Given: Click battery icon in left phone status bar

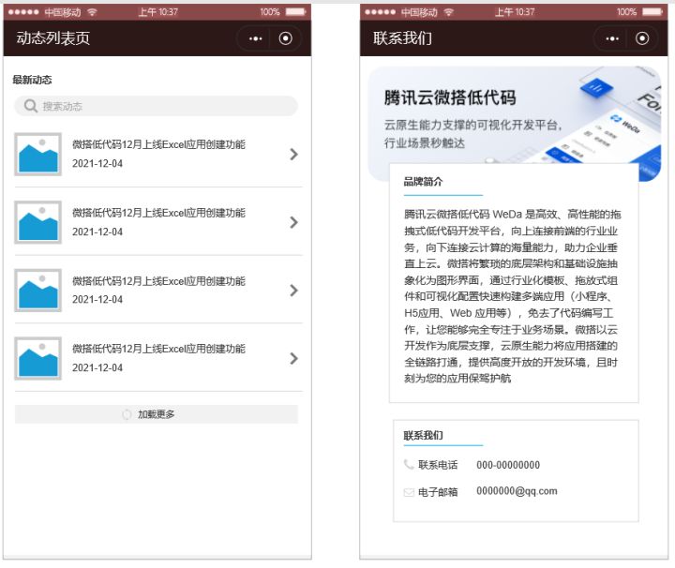Looking at the screenshot, I should [295, 11].
